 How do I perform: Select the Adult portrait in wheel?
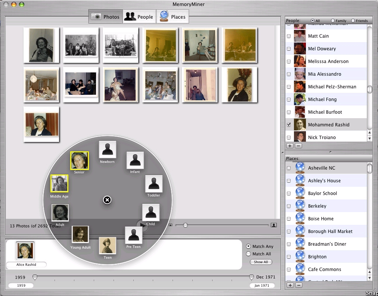[x=60, y=213]
